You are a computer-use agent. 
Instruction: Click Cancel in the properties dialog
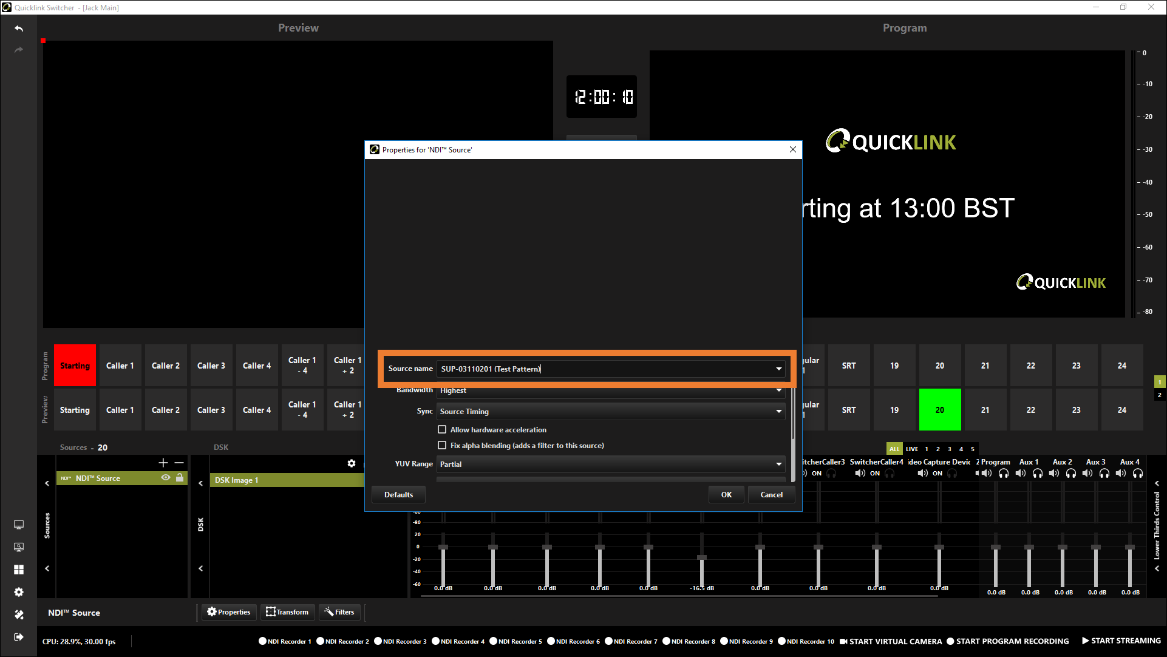772,494
